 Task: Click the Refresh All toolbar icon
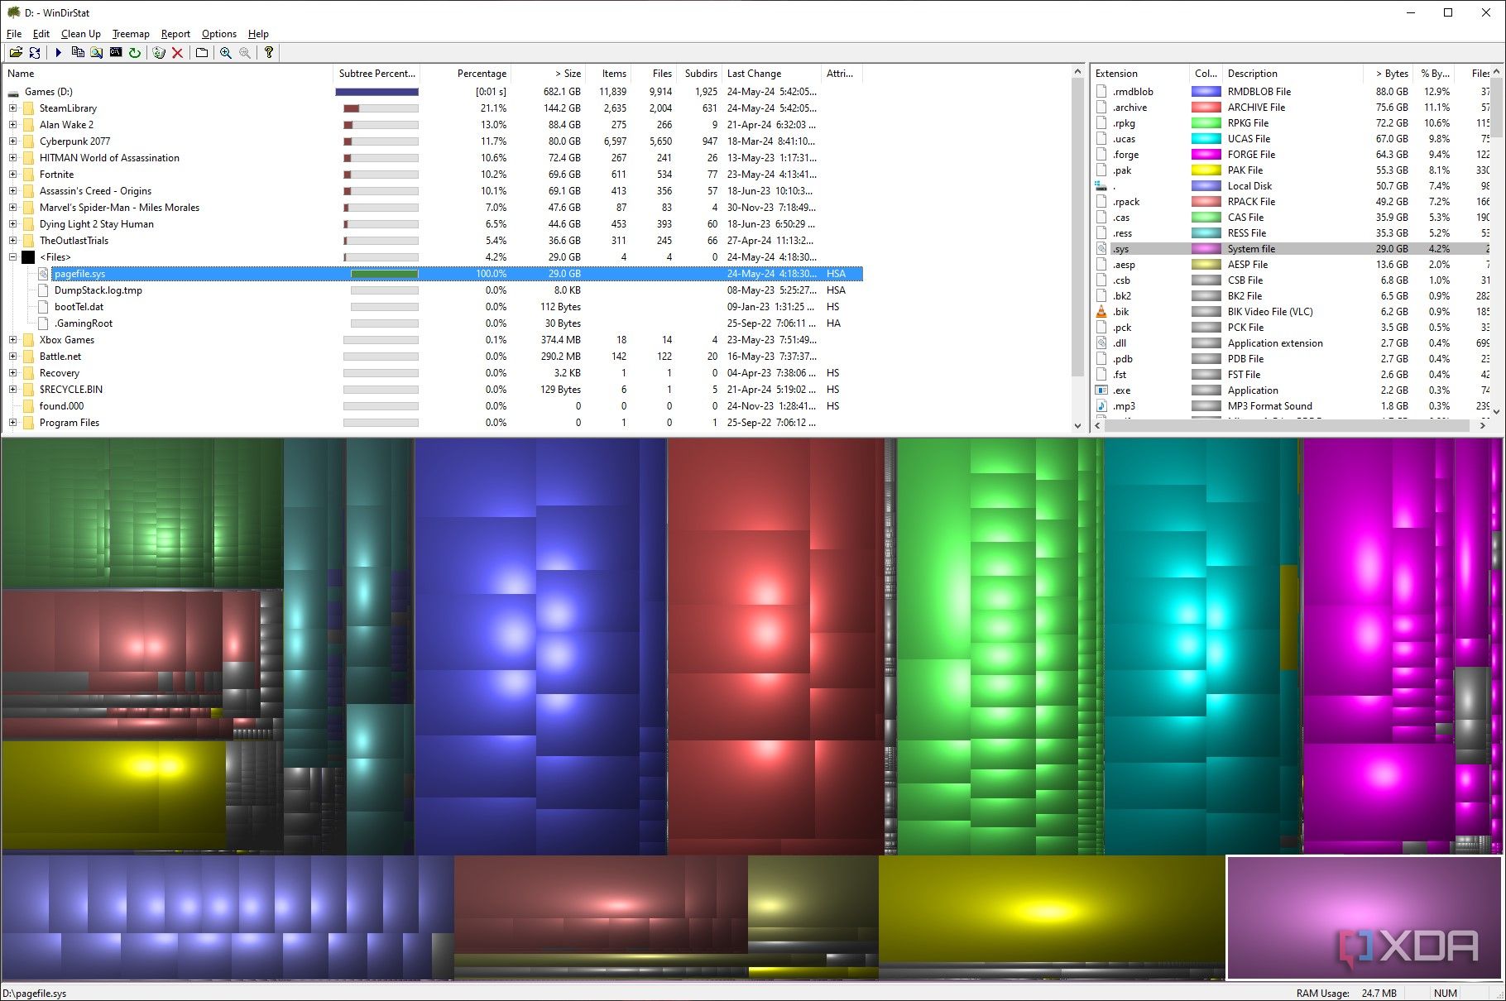click(35, 53)
